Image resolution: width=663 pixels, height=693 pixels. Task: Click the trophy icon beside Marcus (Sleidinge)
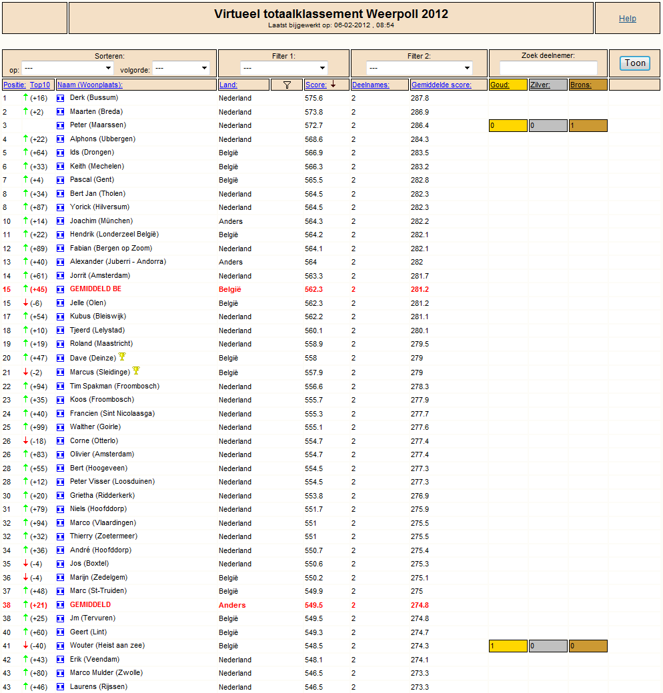(x=136, y=370)
